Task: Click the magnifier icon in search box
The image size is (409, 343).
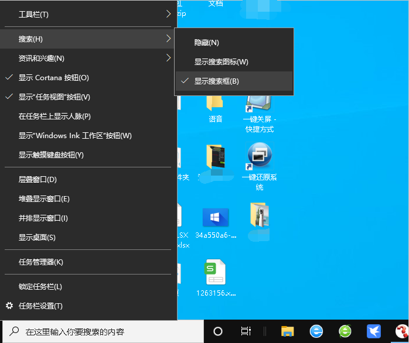Action: pos(14,331)
